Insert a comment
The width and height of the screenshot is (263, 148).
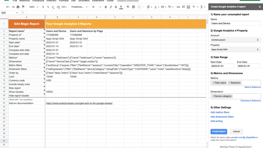pos(183,7)
